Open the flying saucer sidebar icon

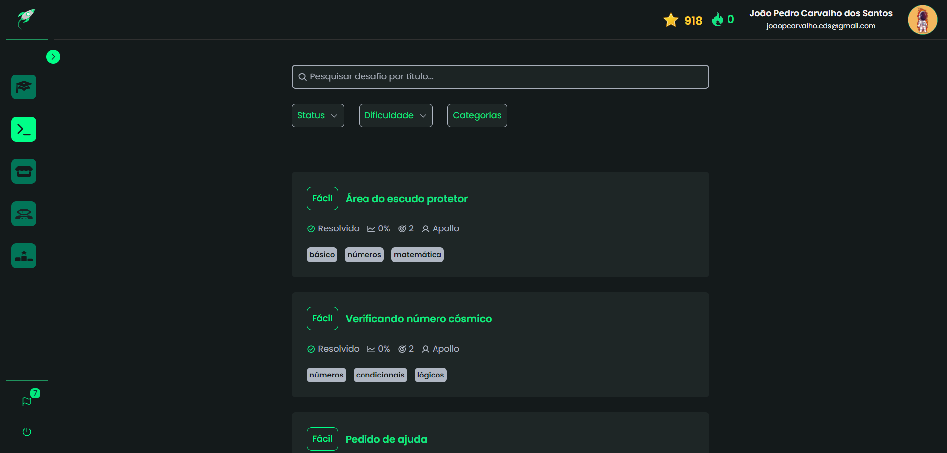point(24,214)
